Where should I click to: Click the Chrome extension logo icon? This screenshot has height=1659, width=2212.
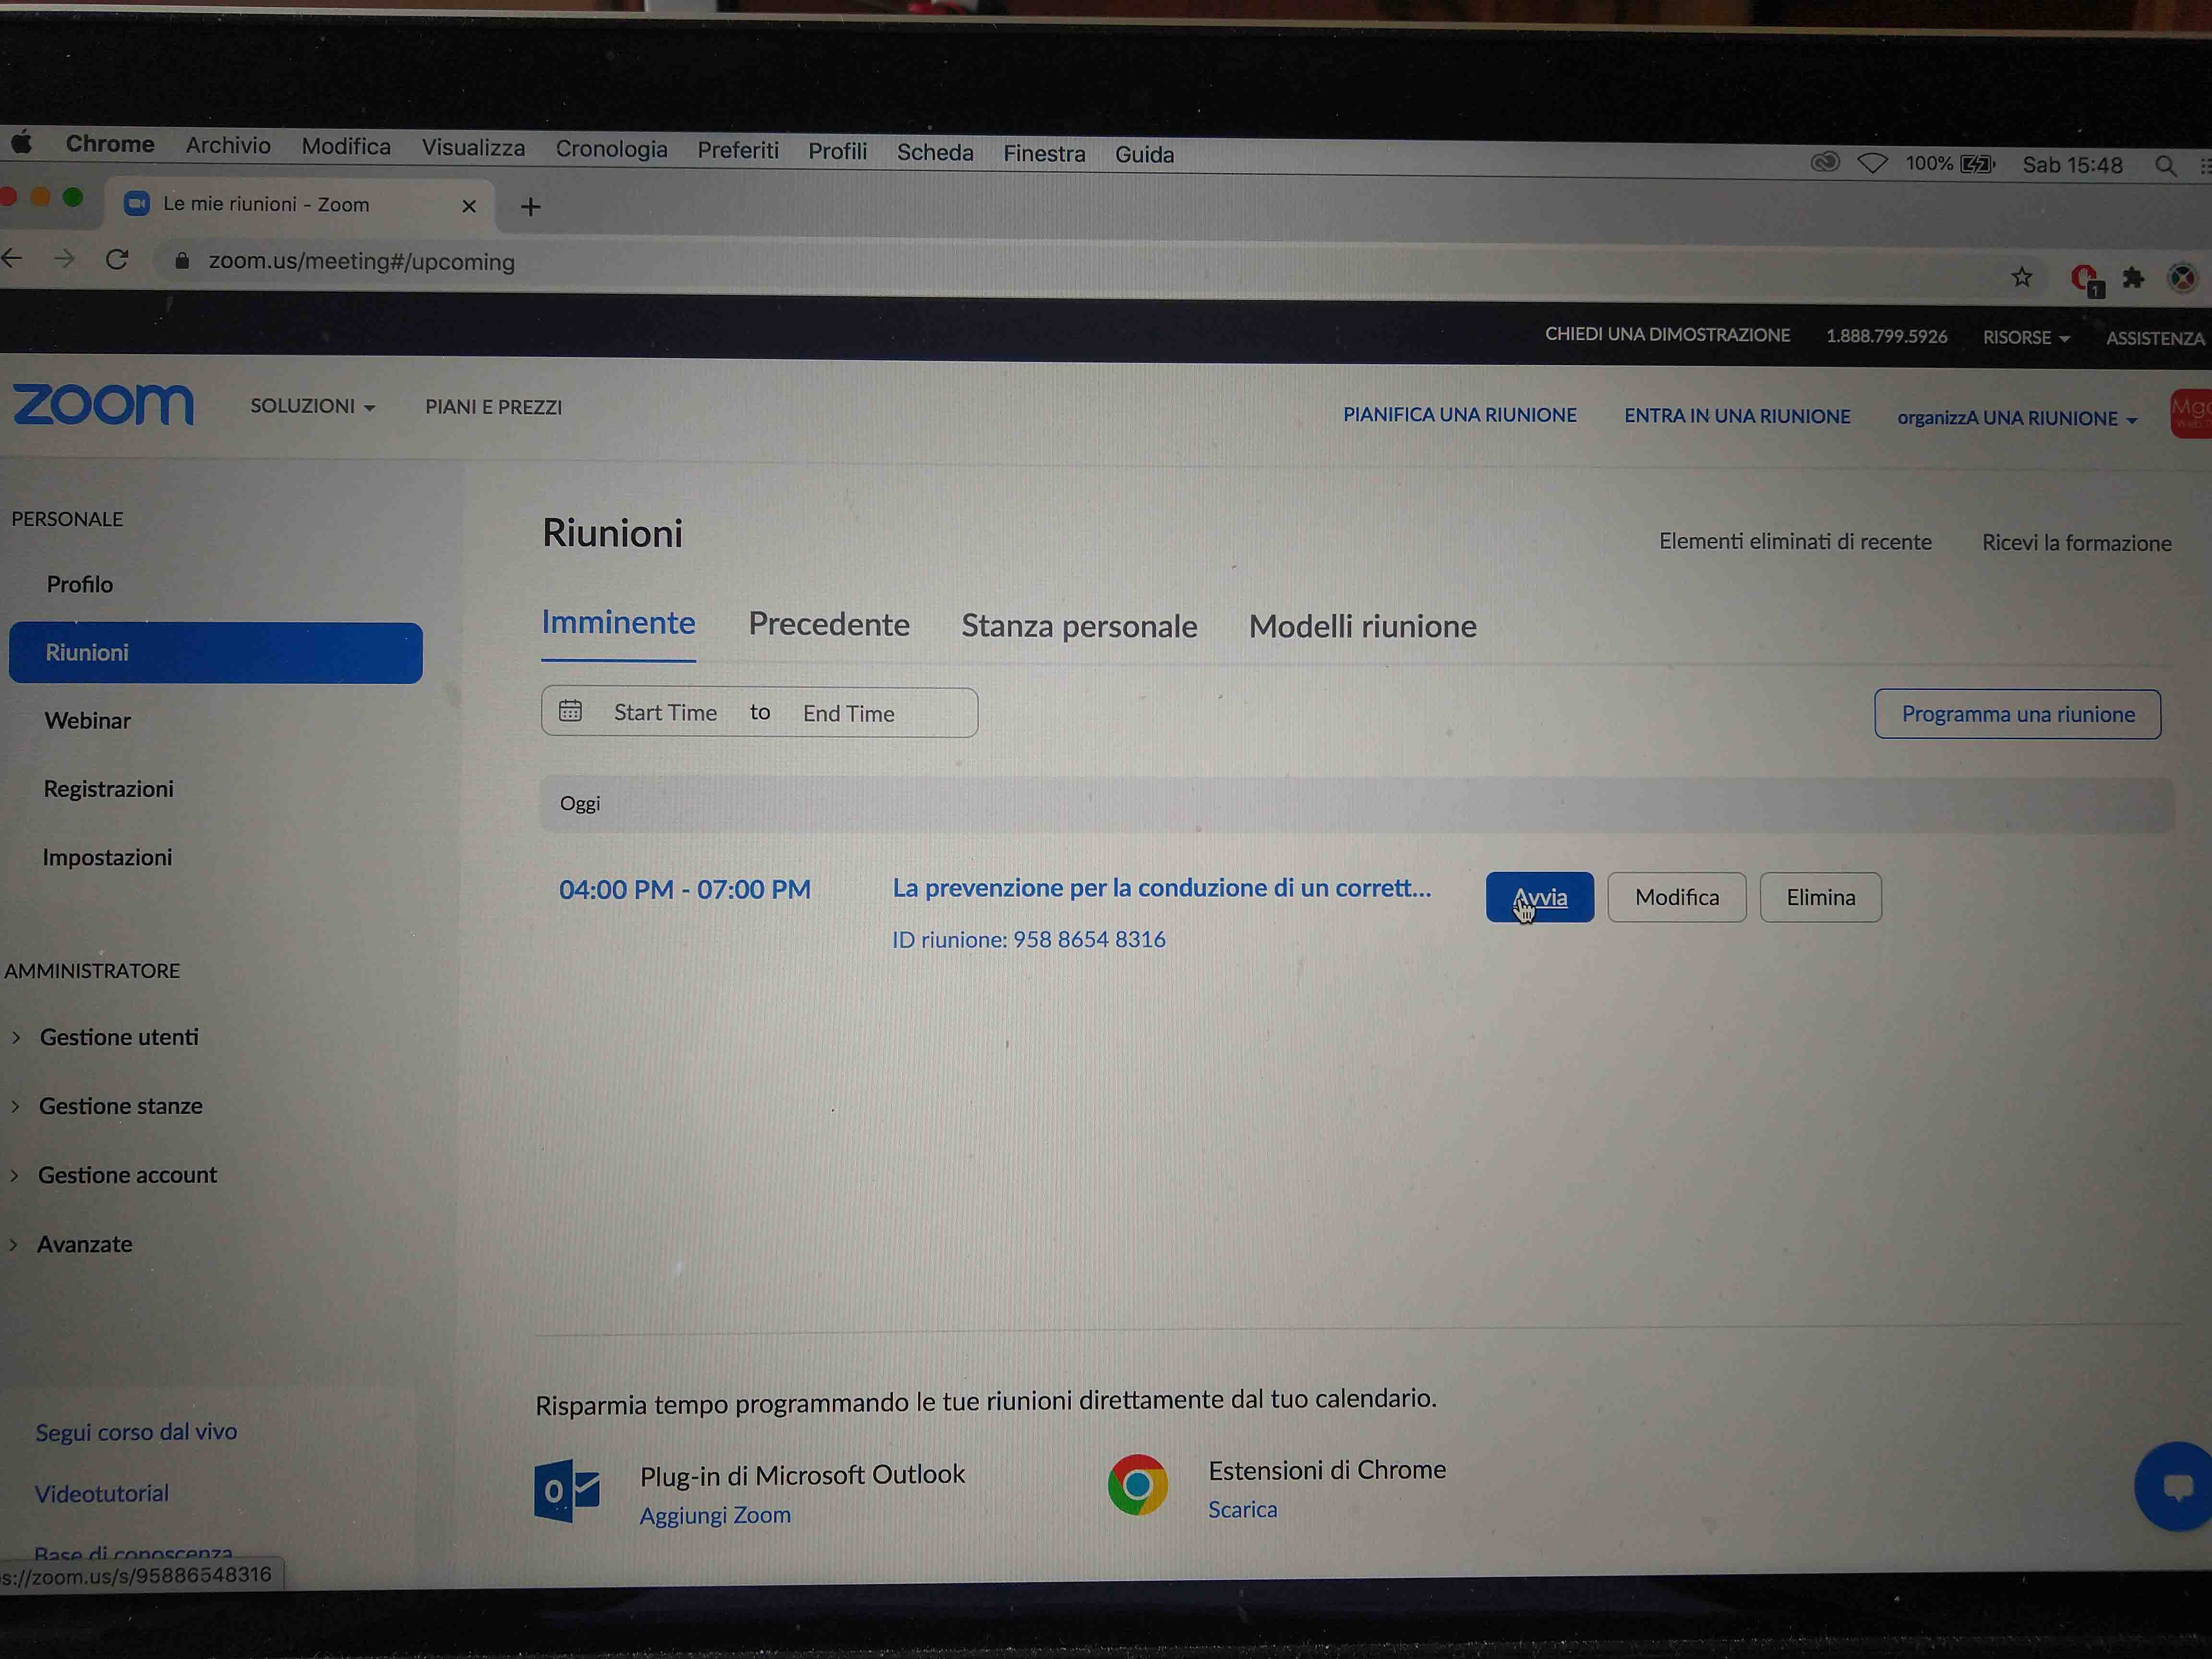coord(1137,1485)
